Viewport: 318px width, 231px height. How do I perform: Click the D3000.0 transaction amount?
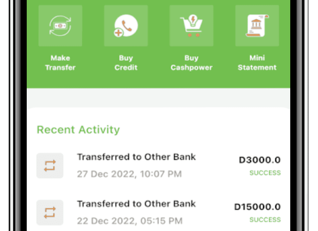260,160
